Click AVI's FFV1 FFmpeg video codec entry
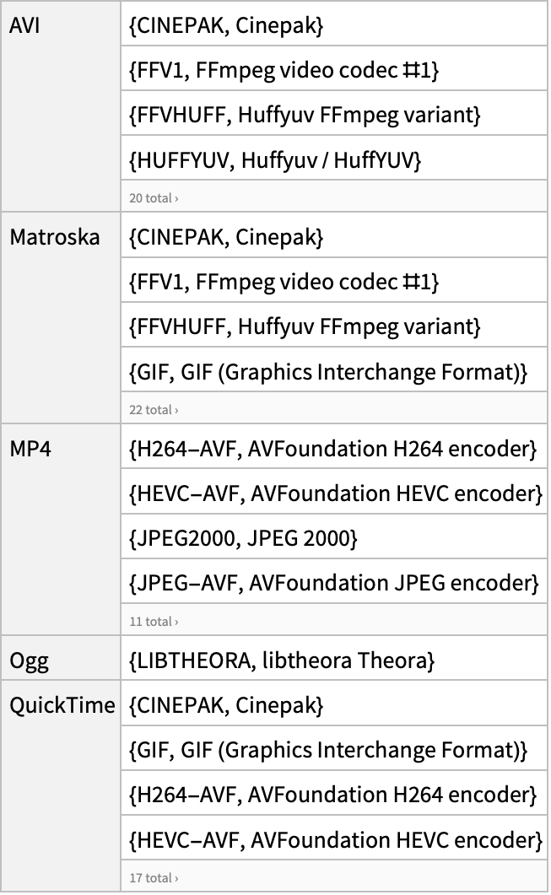Image resolution: width=551 pixels, height=895 pixels. (334, 68)
